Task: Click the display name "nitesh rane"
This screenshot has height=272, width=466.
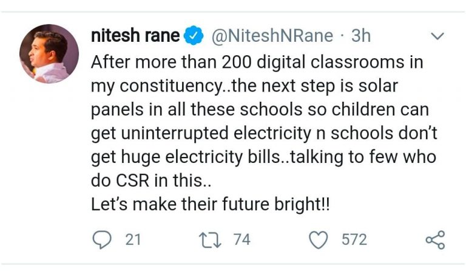Action: coord(135,36)
